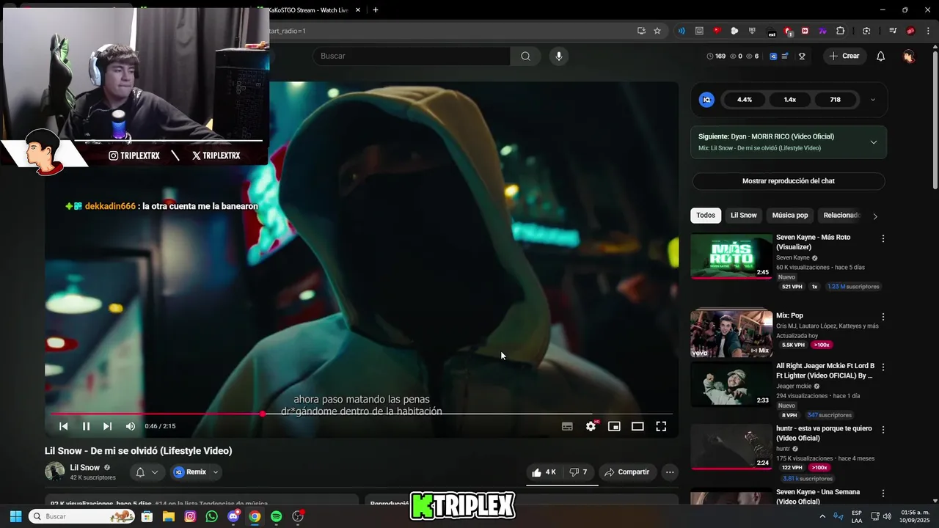Seek using the red progress bar scrubber
The height and width of the screenshot is (528, 939).
coord(263,414)
